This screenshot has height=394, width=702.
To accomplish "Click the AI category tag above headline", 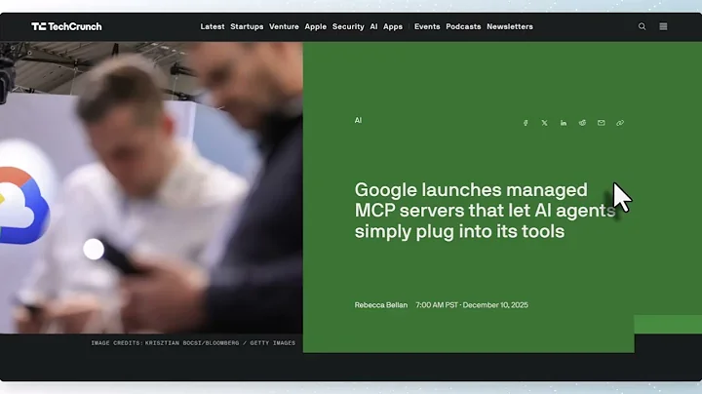I will 358,120.
